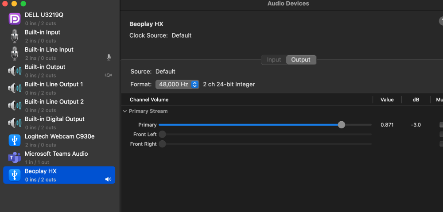The height and width of the screenshot is (212, 443).
Task: Click the Primary value field 0.871
Action: coord(387,125)
